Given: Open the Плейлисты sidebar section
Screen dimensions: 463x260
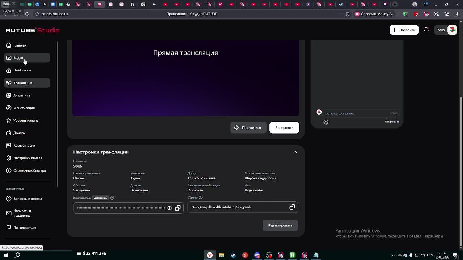Looking at the screenshot, I should pyautogui.click(x=27, y=70).
